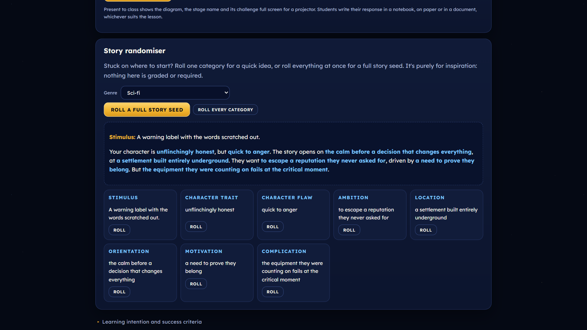587x330 pixels.
Task: Click the LOCATION card heading
Action: (430, 198)
